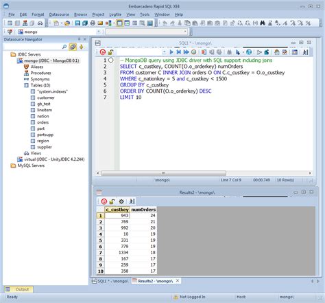
Task: Click the blue Execute play button
Action: (x=171, y=52)
